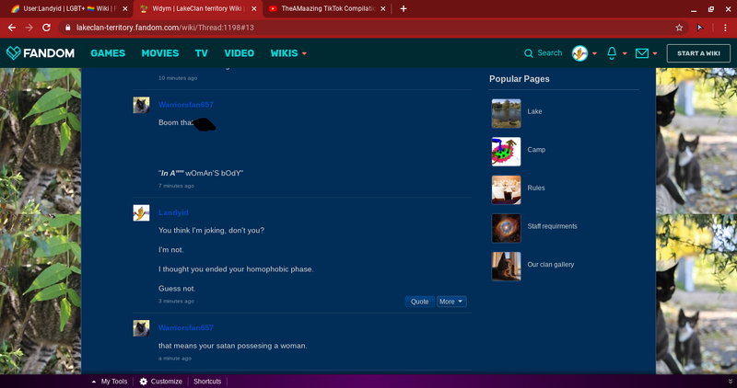Expand the WIKIS dropdown menu
The height and width of the screenshot is (388, 737).
[x=288, y=53]
